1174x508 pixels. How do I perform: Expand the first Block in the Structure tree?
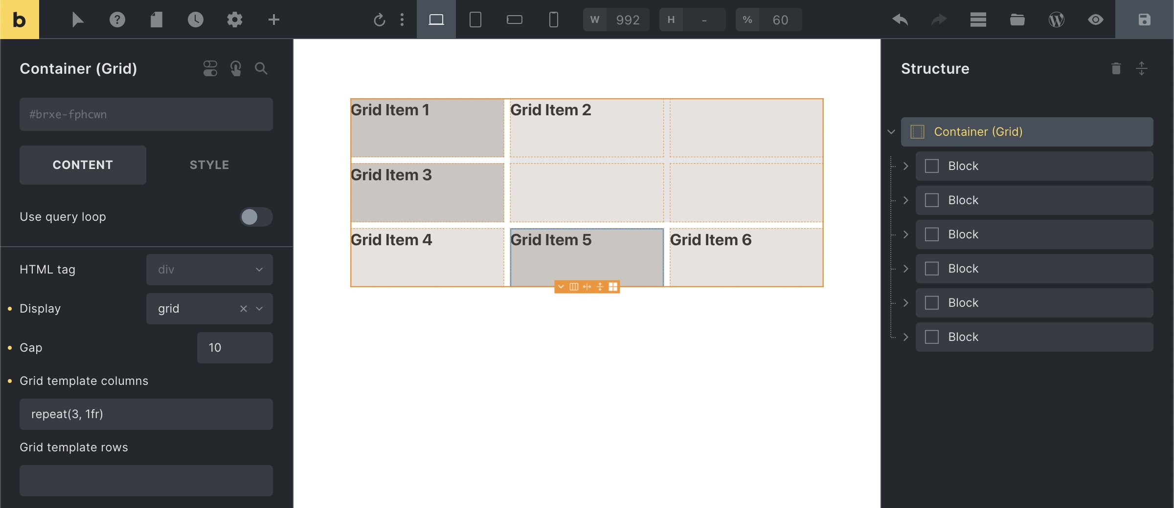[x=906, y=166]
